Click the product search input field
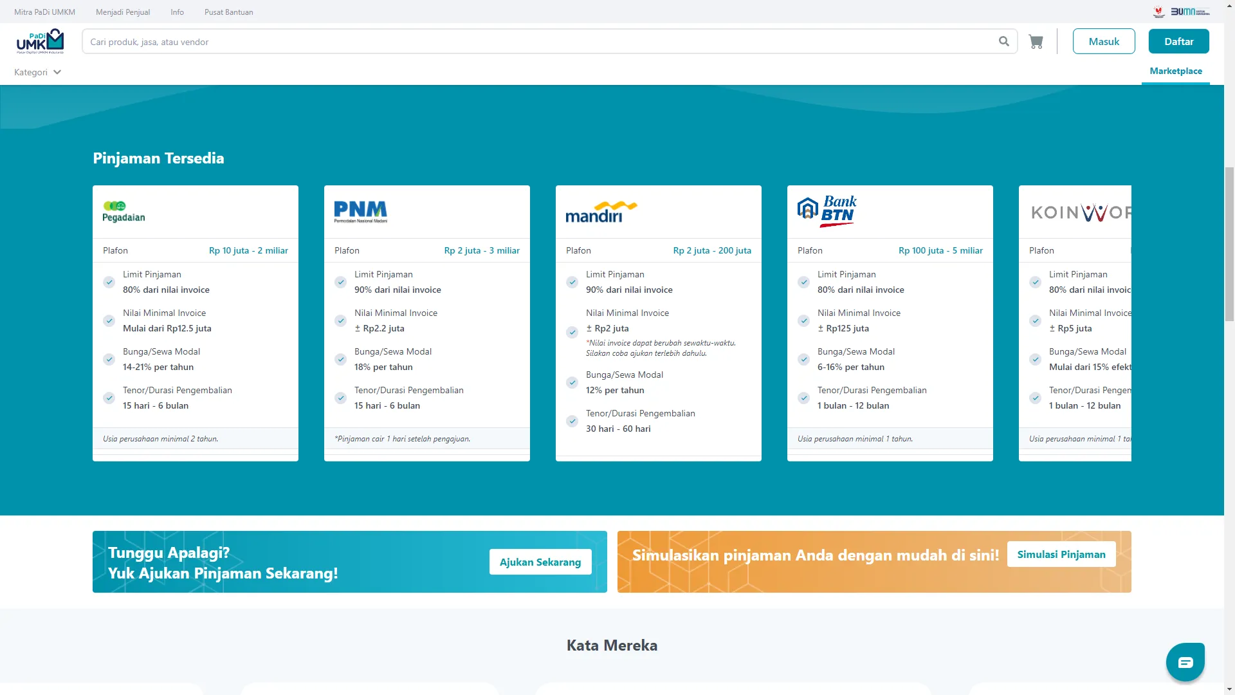This screenshot has height=695, width=1235. pos(540,42)
